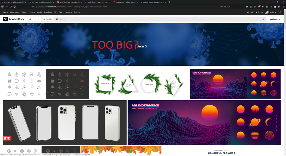Open the Audio menu item
This screenshot has height=156, width=286.
coord(40,12)
